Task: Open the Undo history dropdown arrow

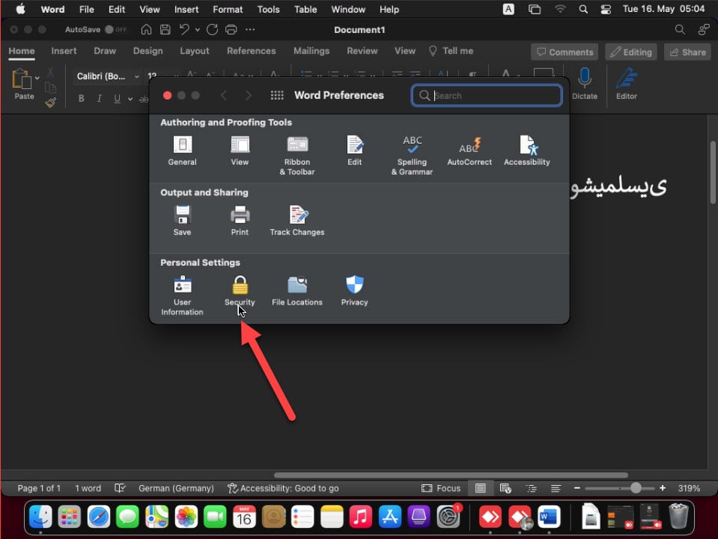Action: [198, 30]
